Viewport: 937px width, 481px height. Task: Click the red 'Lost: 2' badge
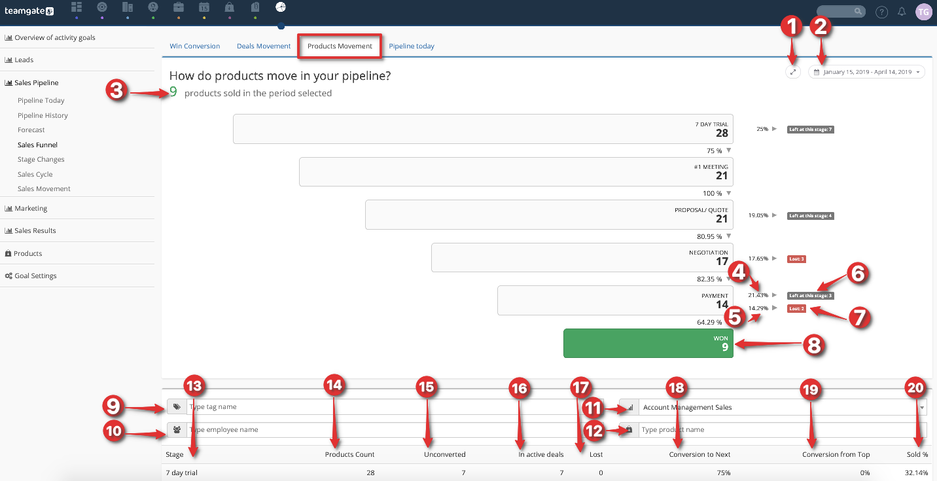tap(796, 308)
